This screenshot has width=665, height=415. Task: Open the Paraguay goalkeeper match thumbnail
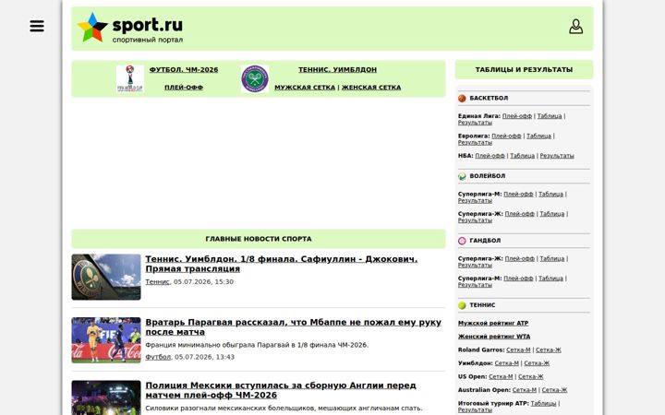tap(106, 340)
